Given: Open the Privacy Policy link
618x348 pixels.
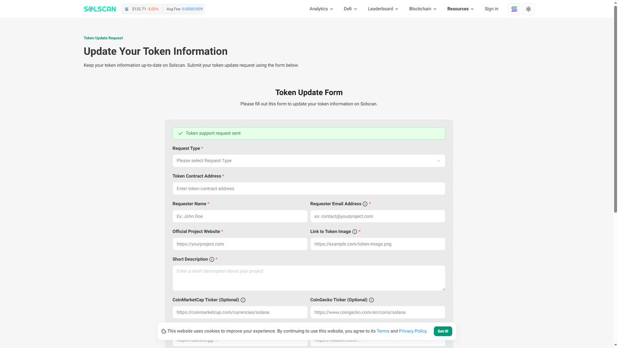Looking at the screenshot, I should click(x=413, y=331).
